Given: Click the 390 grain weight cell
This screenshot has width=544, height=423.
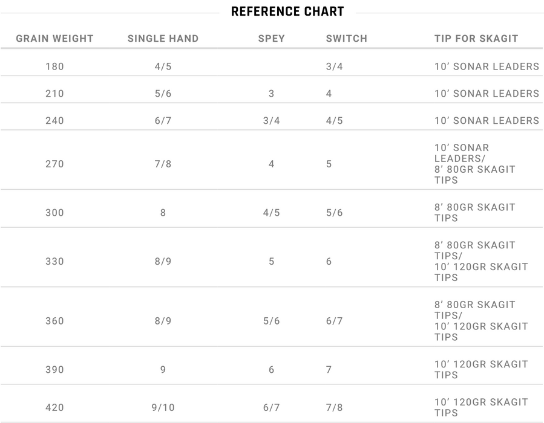Looking at the screenshot, I should pyautogui.click(x=55, y=369).
